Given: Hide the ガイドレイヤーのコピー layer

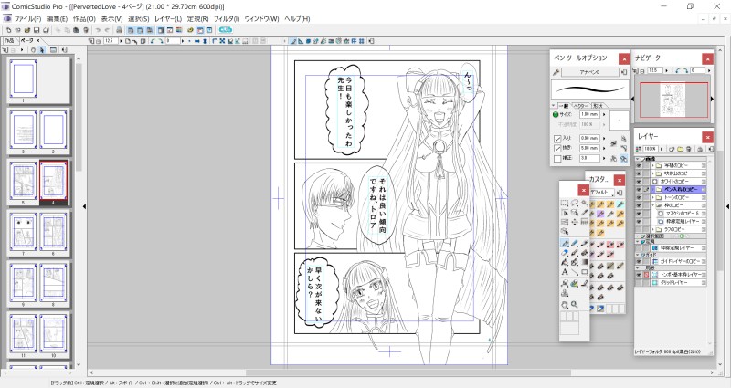Looking at the screenshot, I should coord(638,261).
